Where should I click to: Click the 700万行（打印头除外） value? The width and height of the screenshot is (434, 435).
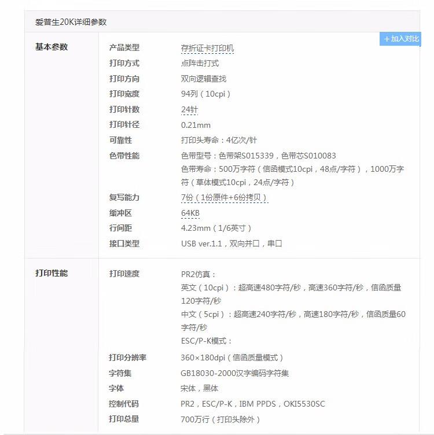tap(220, 419)
